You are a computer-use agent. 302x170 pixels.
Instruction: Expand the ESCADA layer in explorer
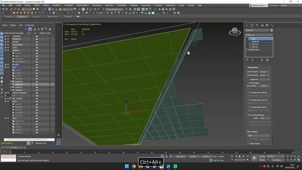(x=6, y=42)
